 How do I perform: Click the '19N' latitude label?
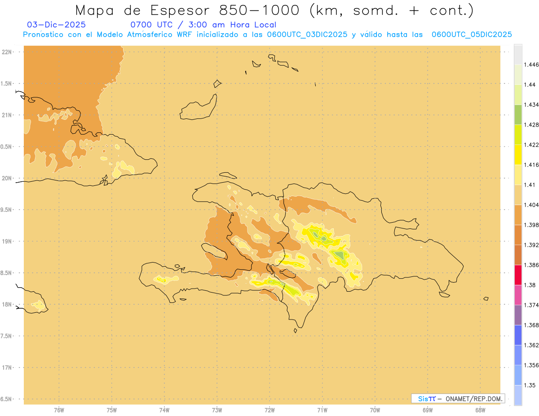pyautogui.click(x=7, y=241)
